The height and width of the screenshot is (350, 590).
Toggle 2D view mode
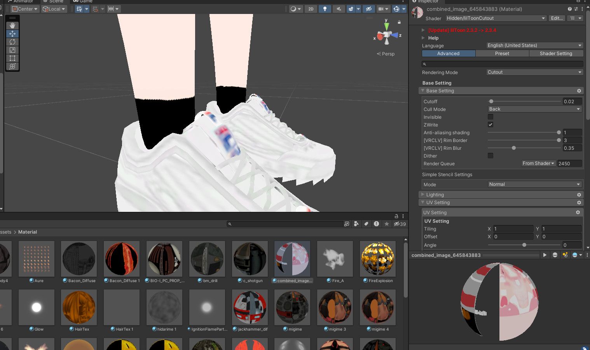[x=311, y=9]
